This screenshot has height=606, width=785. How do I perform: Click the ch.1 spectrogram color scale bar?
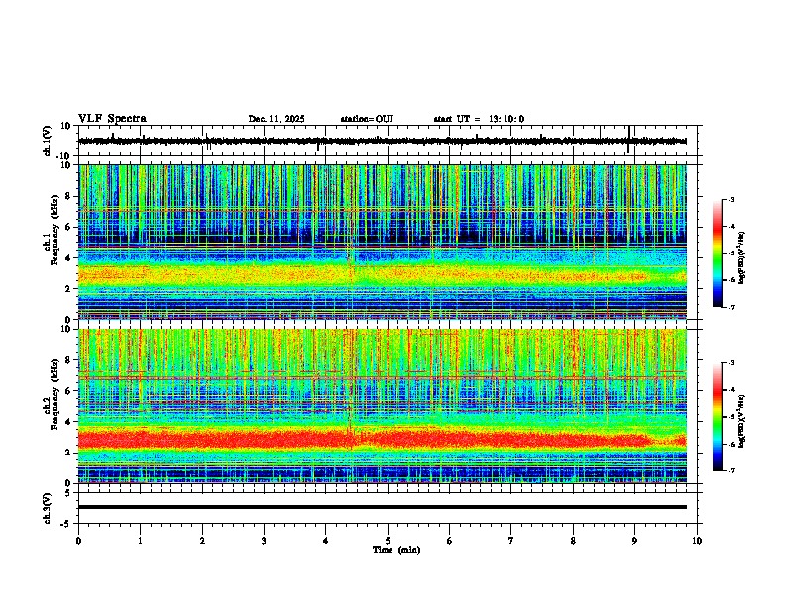[718, 253]
